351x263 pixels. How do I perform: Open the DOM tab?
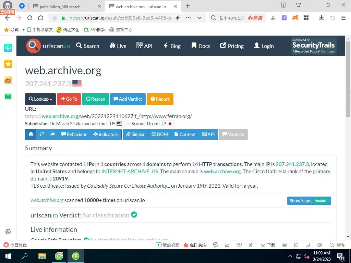point(160,134)
